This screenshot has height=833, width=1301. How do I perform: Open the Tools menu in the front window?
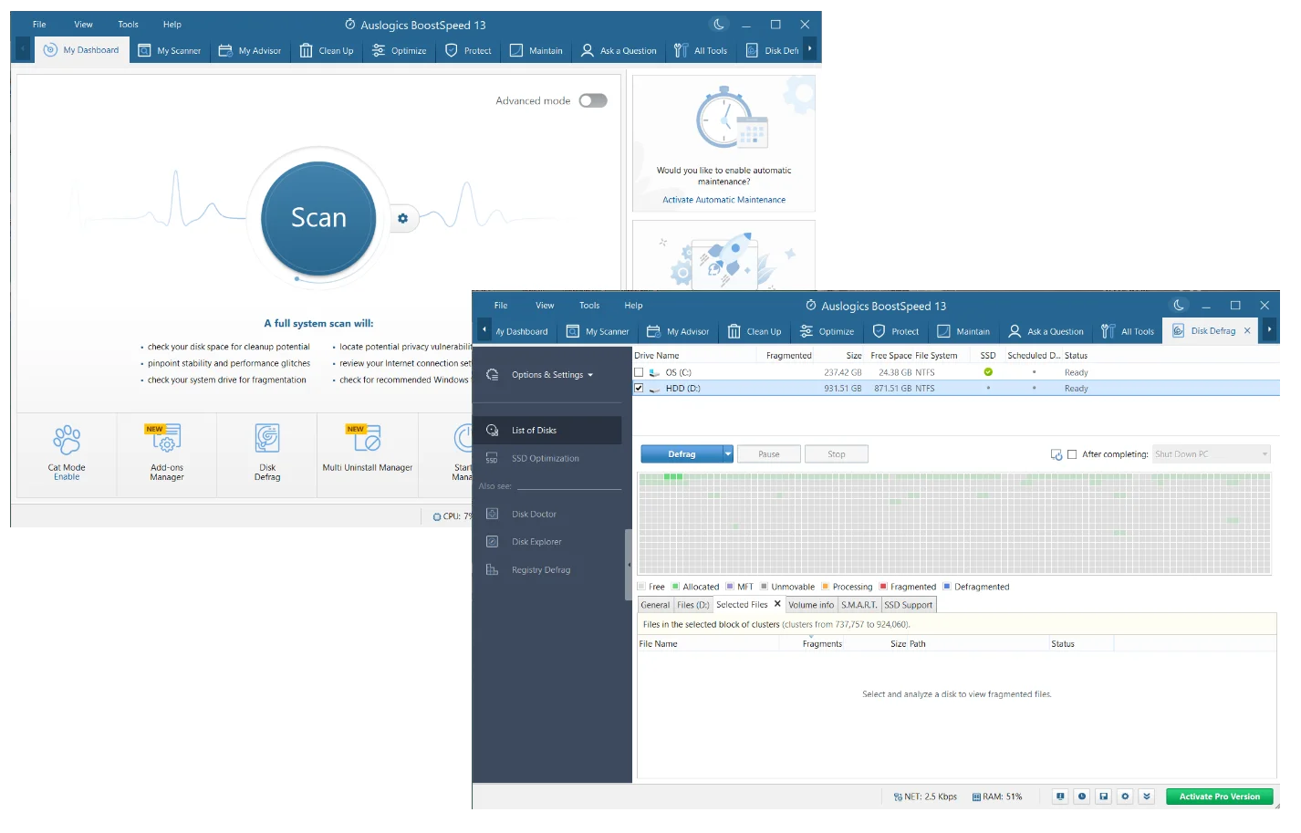click(589, 306)
